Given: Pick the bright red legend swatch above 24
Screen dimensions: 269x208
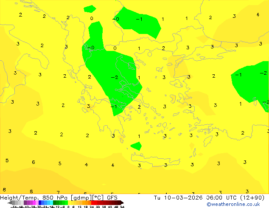Looking at the screenshot, I should point(92,202).
